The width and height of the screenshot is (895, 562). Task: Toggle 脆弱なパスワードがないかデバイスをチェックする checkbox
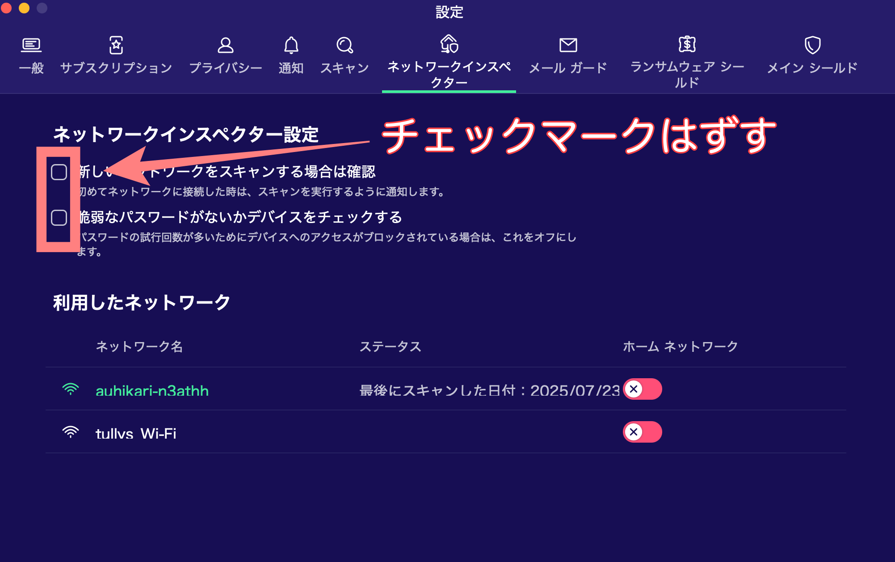pos(59,218)
